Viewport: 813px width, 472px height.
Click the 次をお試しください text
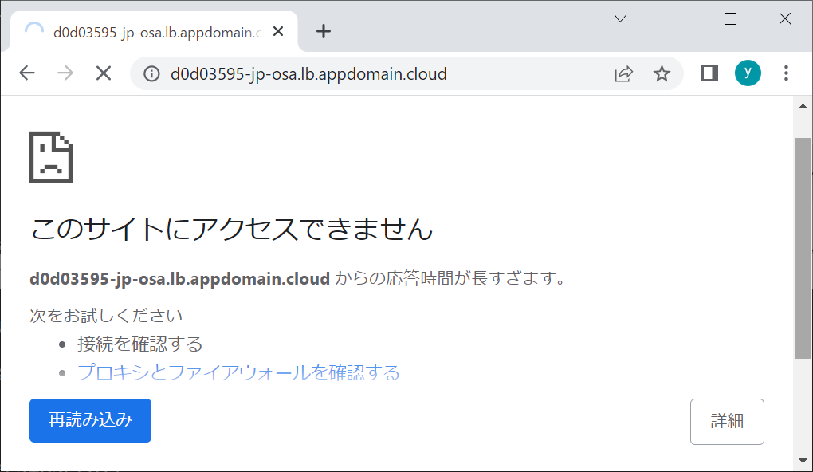[x=106, y=316]
